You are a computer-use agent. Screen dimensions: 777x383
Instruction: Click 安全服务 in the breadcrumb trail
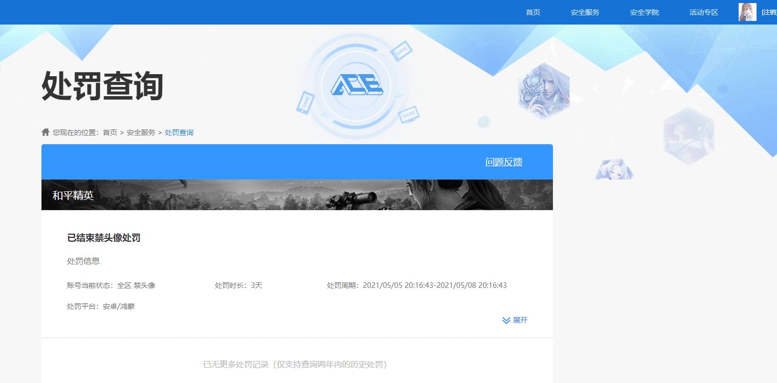click(141, 132)
